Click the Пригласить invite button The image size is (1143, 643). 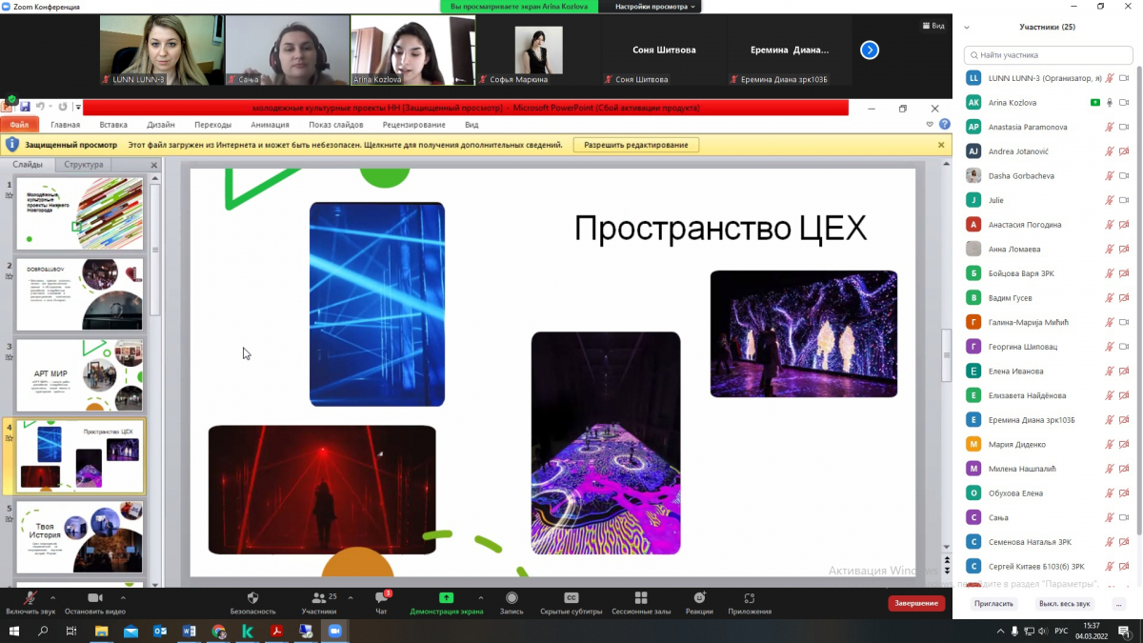point(994,604)
